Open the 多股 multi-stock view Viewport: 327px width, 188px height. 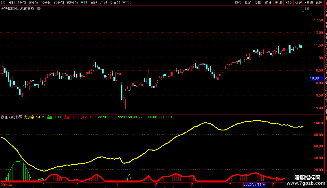click(258, 3)
